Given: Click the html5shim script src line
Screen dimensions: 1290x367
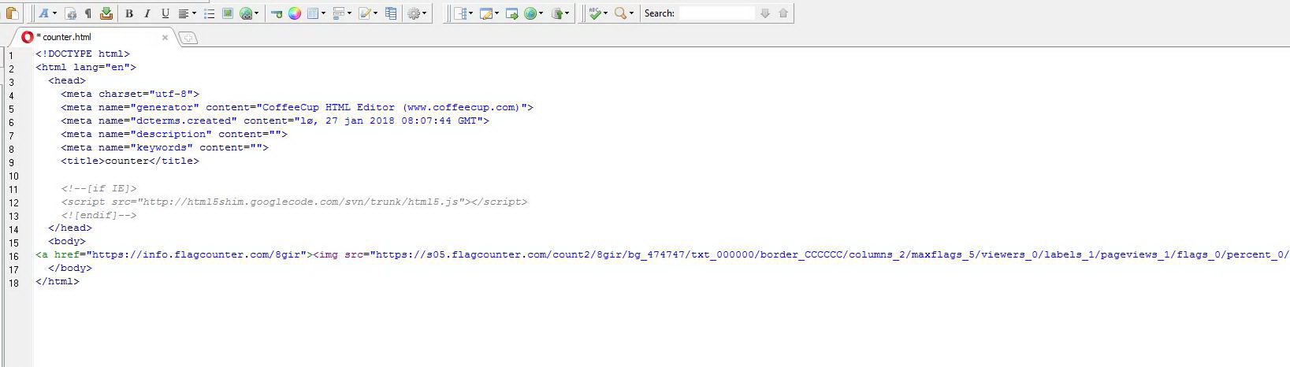Looking at the screenshot, I should [x=294, y=202].
